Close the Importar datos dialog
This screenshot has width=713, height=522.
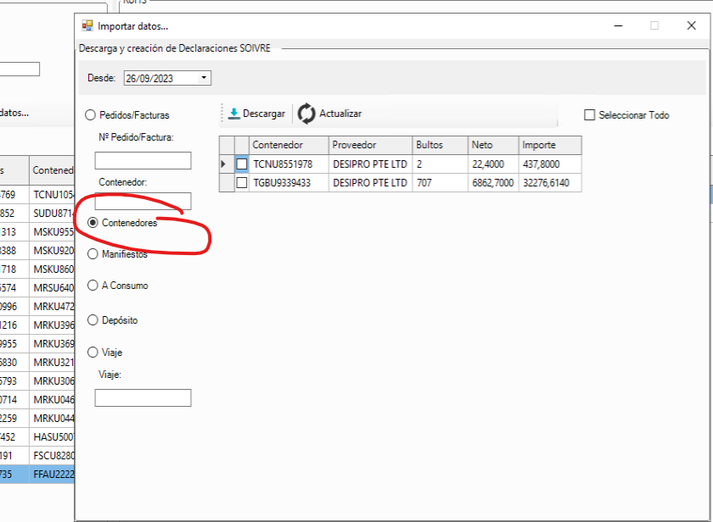pyautogui.click(x=691, y=25)
